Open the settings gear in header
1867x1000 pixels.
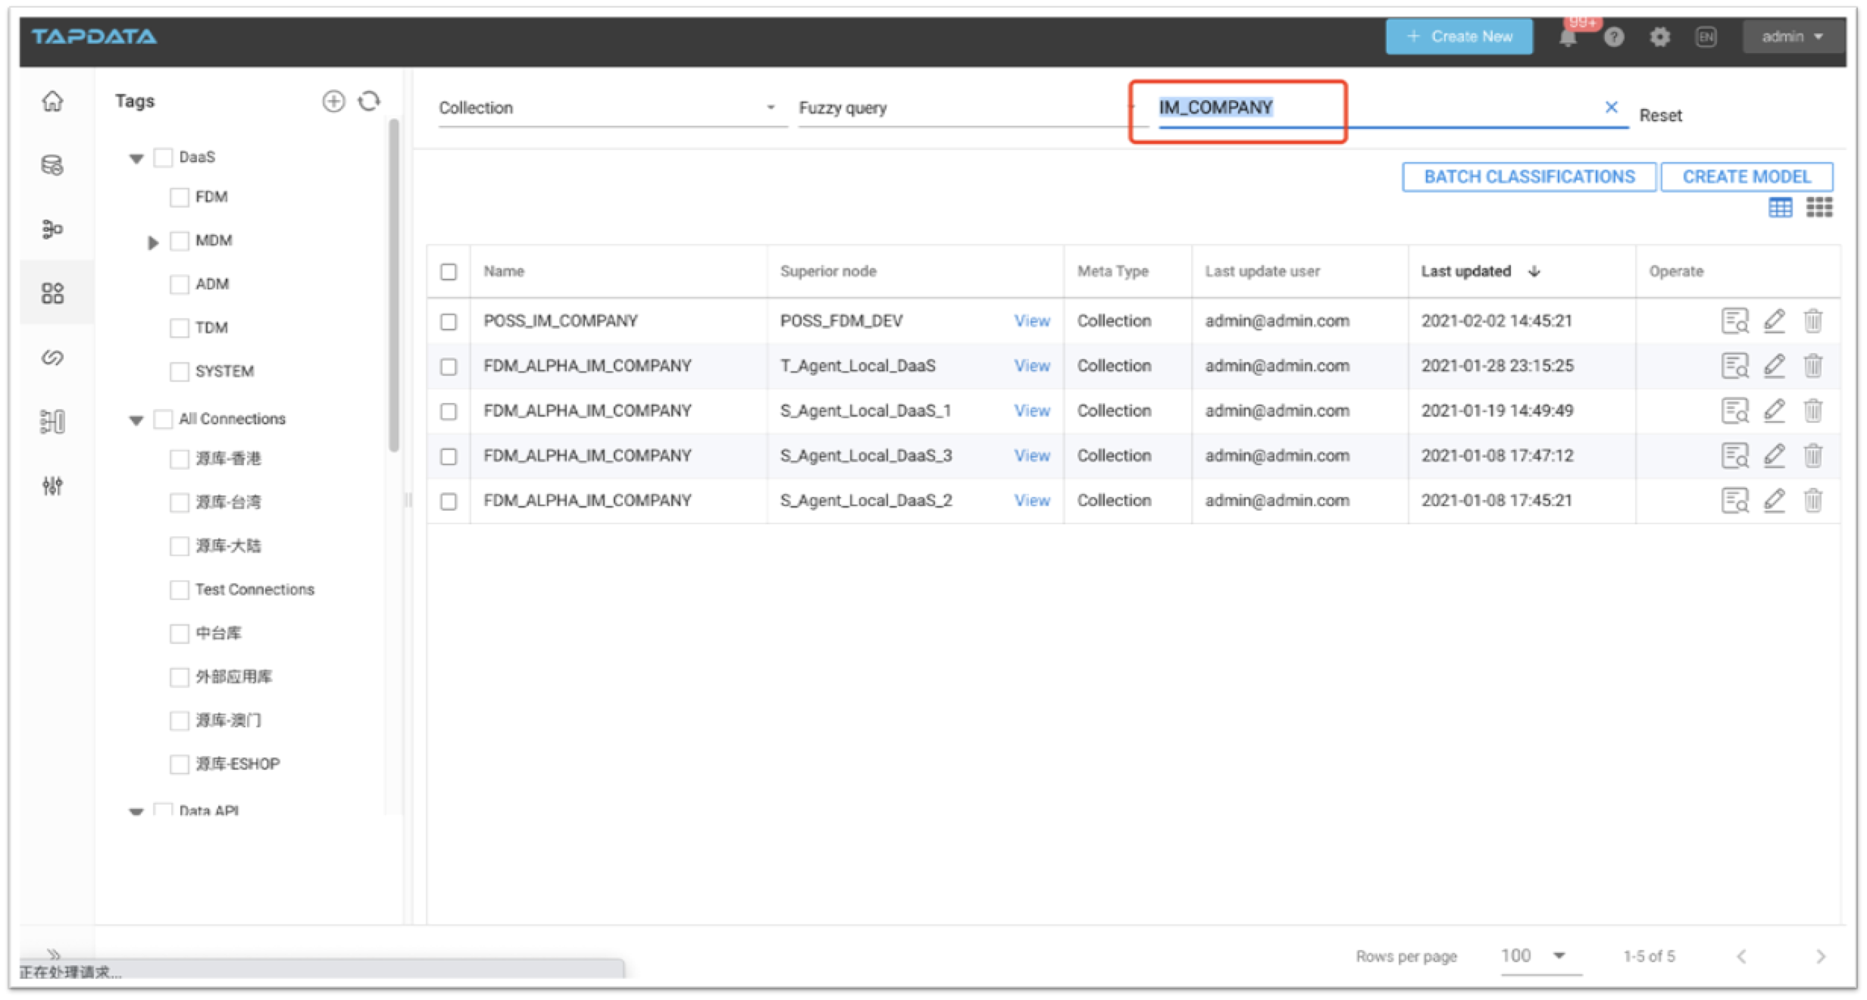tap(1660, 36)
